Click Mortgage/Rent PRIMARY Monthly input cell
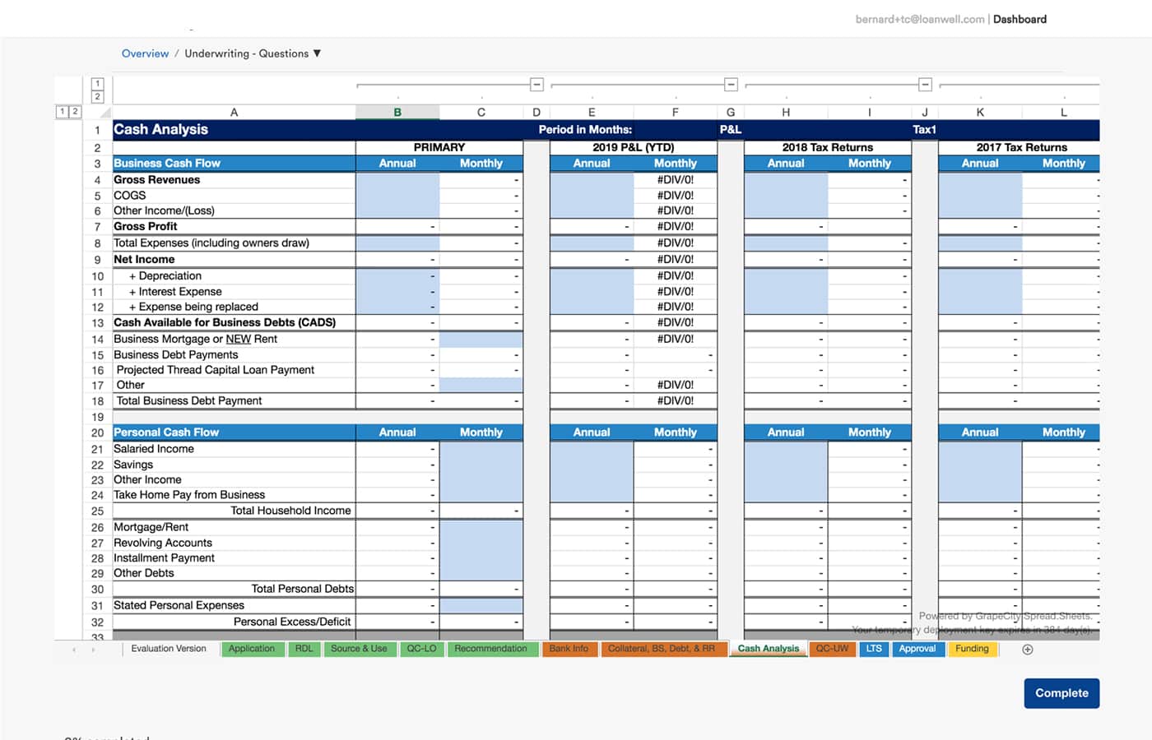The height and width of the screenshot is (740, 1152). click(x=481, y=527)
